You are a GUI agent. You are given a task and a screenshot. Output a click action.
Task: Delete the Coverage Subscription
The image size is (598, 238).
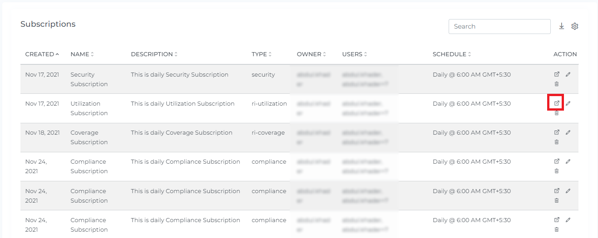[x=557, y=142]
